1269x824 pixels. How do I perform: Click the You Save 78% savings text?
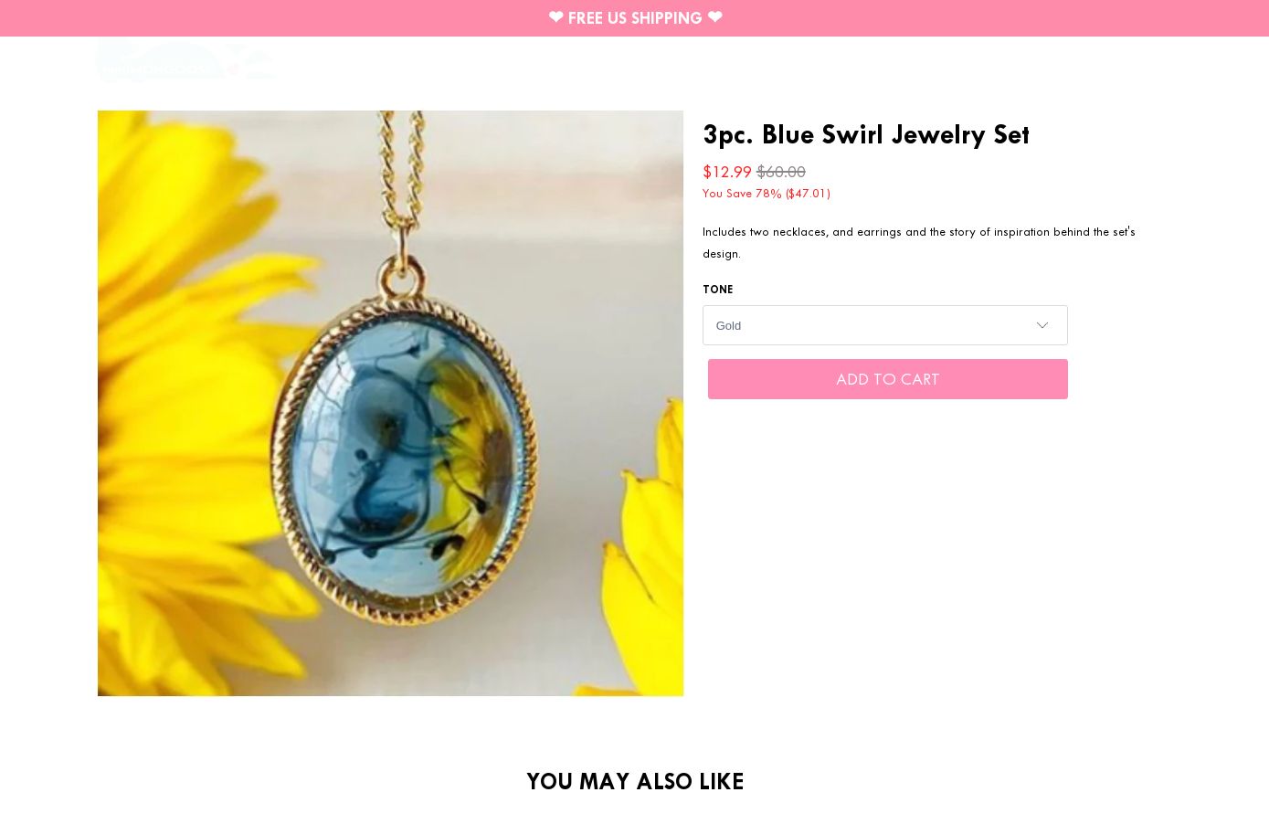(742, 193)
